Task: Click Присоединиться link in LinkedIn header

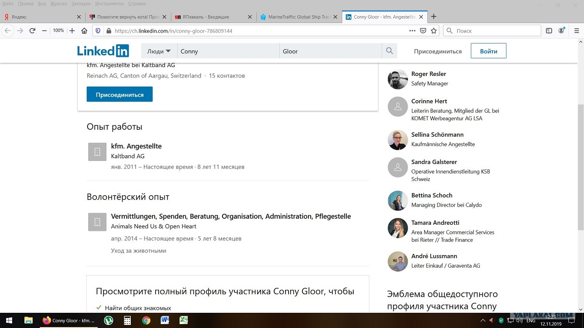Action: click(x=438, y=51)
